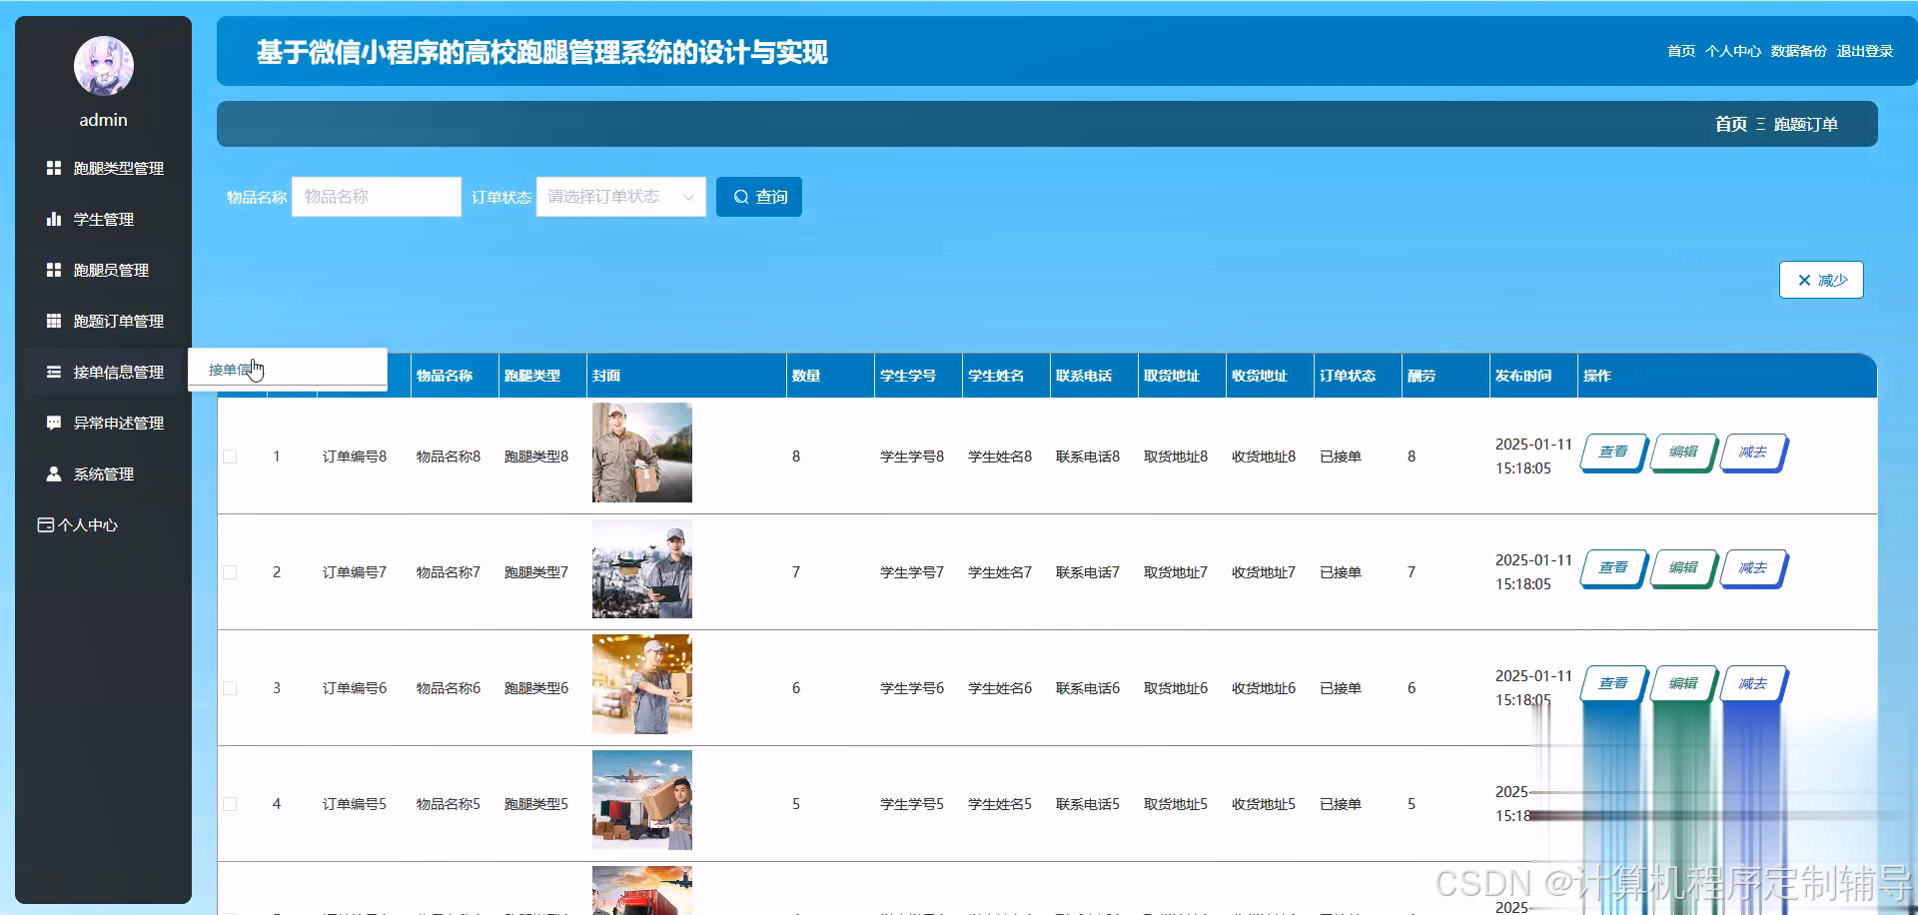
Task: Select the 跑腿类型管理 grid icon in sidebar
Action: click(x=54, y=168)
